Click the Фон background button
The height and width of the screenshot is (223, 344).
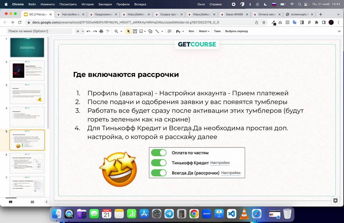(x=191, y=31)
